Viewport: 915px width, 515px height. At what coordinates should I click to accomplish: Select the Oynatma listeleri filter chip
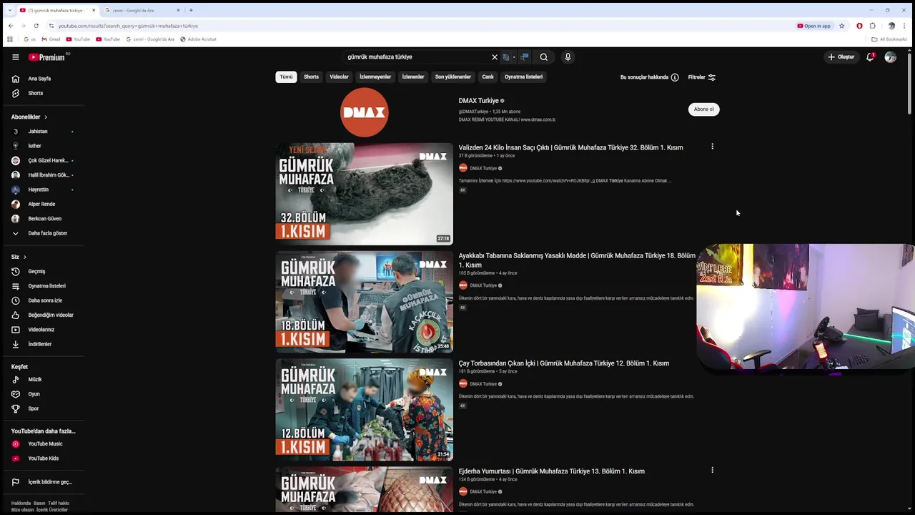523,77
